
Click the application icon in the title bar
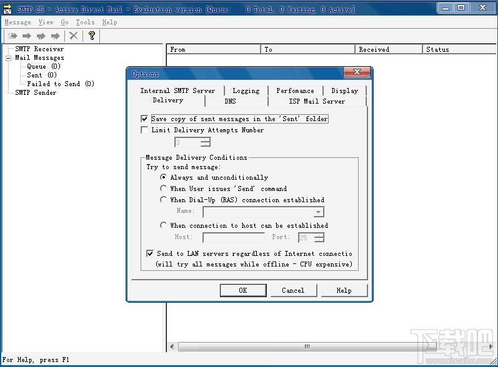click(x=7, y=9)
